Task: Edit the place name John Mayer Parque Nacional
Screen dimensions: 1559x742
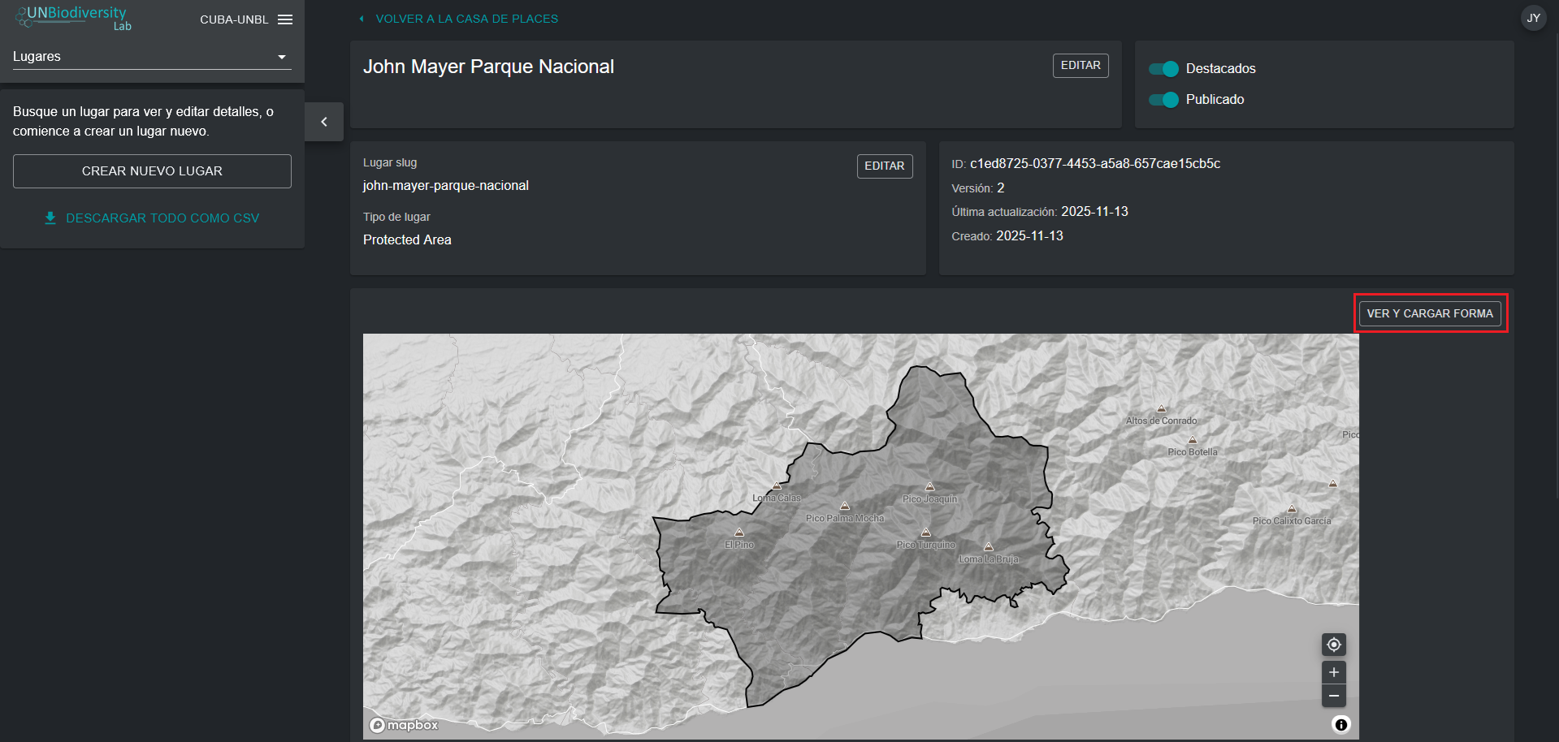Action: coord(1080,66)
